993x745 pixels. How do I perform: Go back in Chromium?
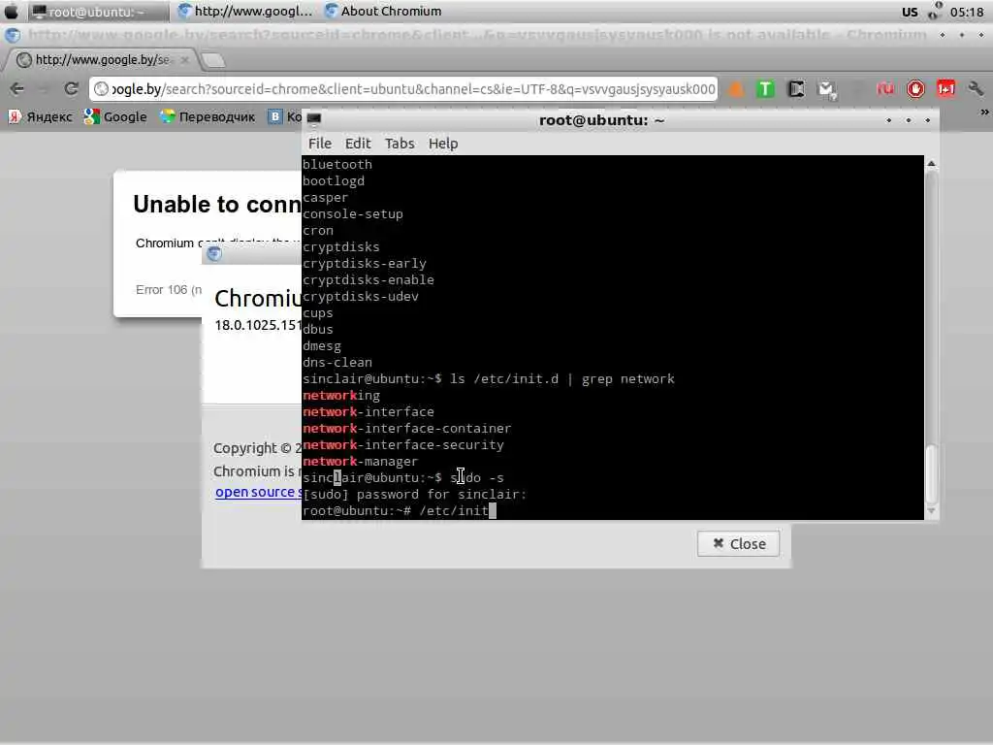[x=17, y=88]
